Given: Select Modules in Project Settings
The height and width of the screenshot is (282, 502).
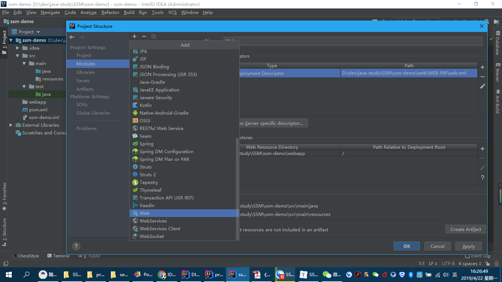Looking at the screenshot, I should click(x=98, y=64).
